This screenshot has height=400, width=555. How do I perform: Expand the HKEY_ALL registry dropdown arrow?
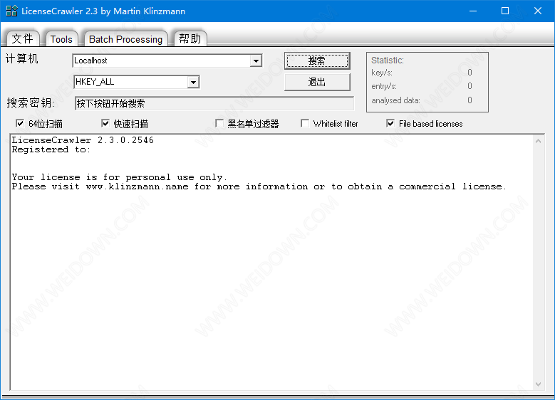[x=193, y=83]
